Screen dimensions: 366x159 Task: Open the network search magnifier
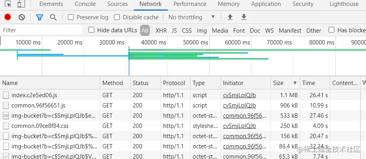[x=53, y=17]
